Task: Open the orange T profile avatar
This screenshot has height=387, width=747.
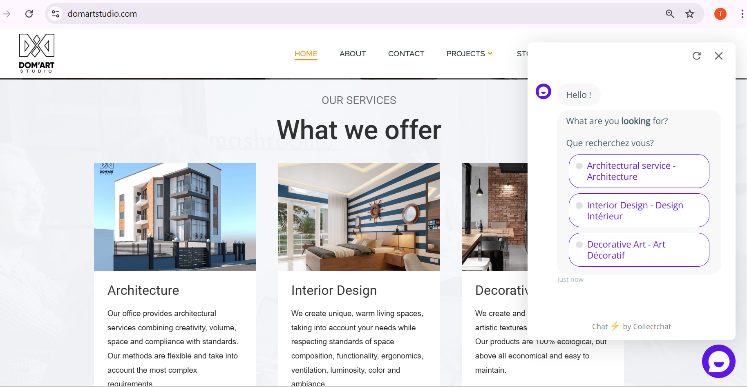Action: click(x=720, y=14)
